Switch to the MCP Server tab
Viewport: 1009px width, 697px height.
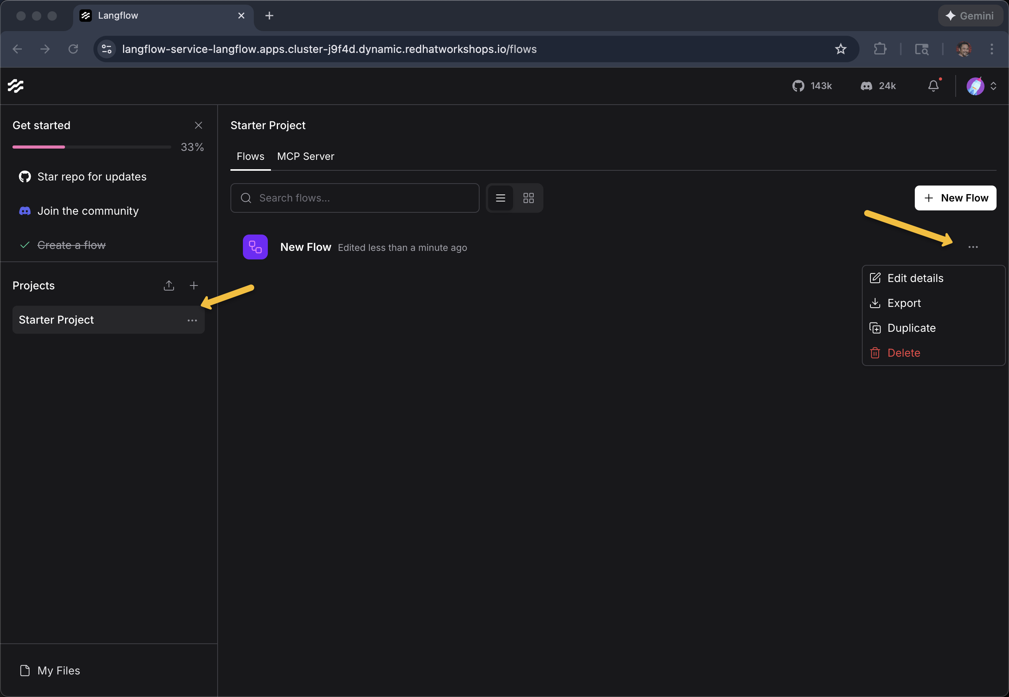click(306, 156)
